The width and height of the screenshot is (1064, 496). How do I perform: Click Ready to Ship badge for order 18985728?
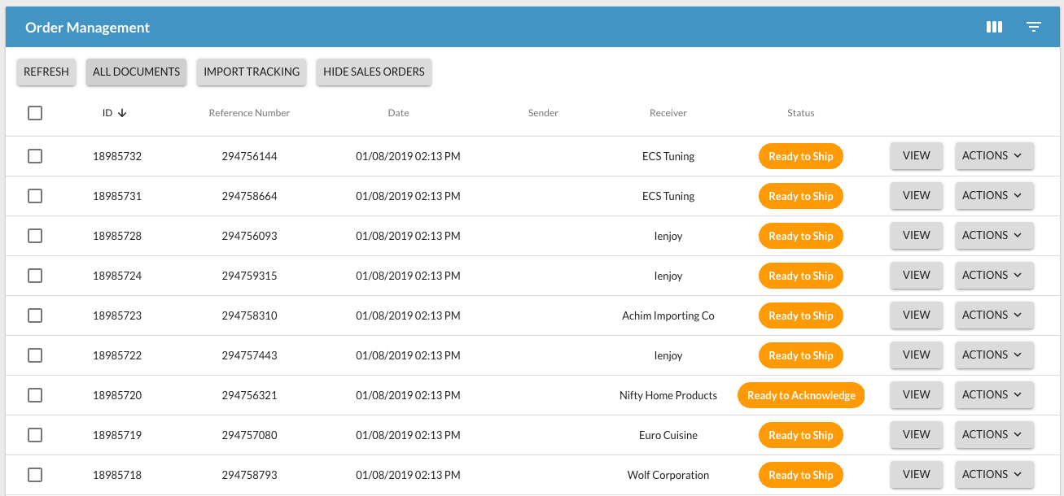[801, 236]
